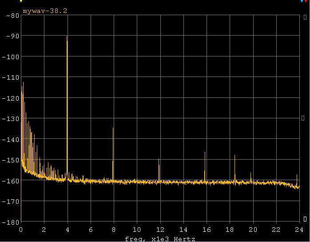This screenshot has width=310, height=242.
Task: Click the -100 y-axis label
Action: pos(11,57)
